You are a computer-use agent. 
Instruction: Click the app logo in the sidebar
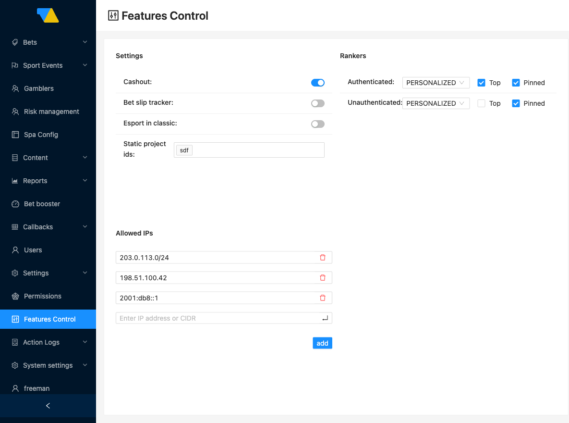pyautogui.click(x=48, y=15)
